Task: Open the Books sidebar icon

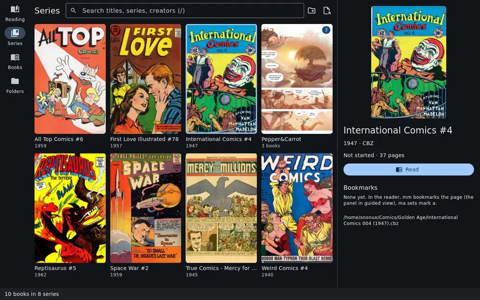Action: (15, 57)
